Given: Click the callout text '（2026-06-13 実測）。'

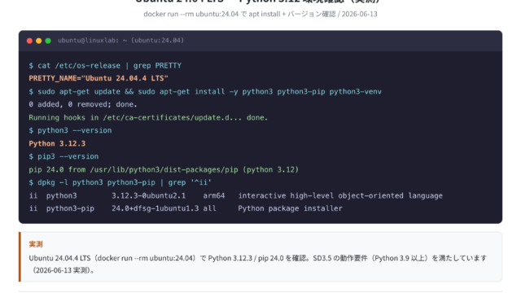Looking at the screenshot, I should click(63, 270).
